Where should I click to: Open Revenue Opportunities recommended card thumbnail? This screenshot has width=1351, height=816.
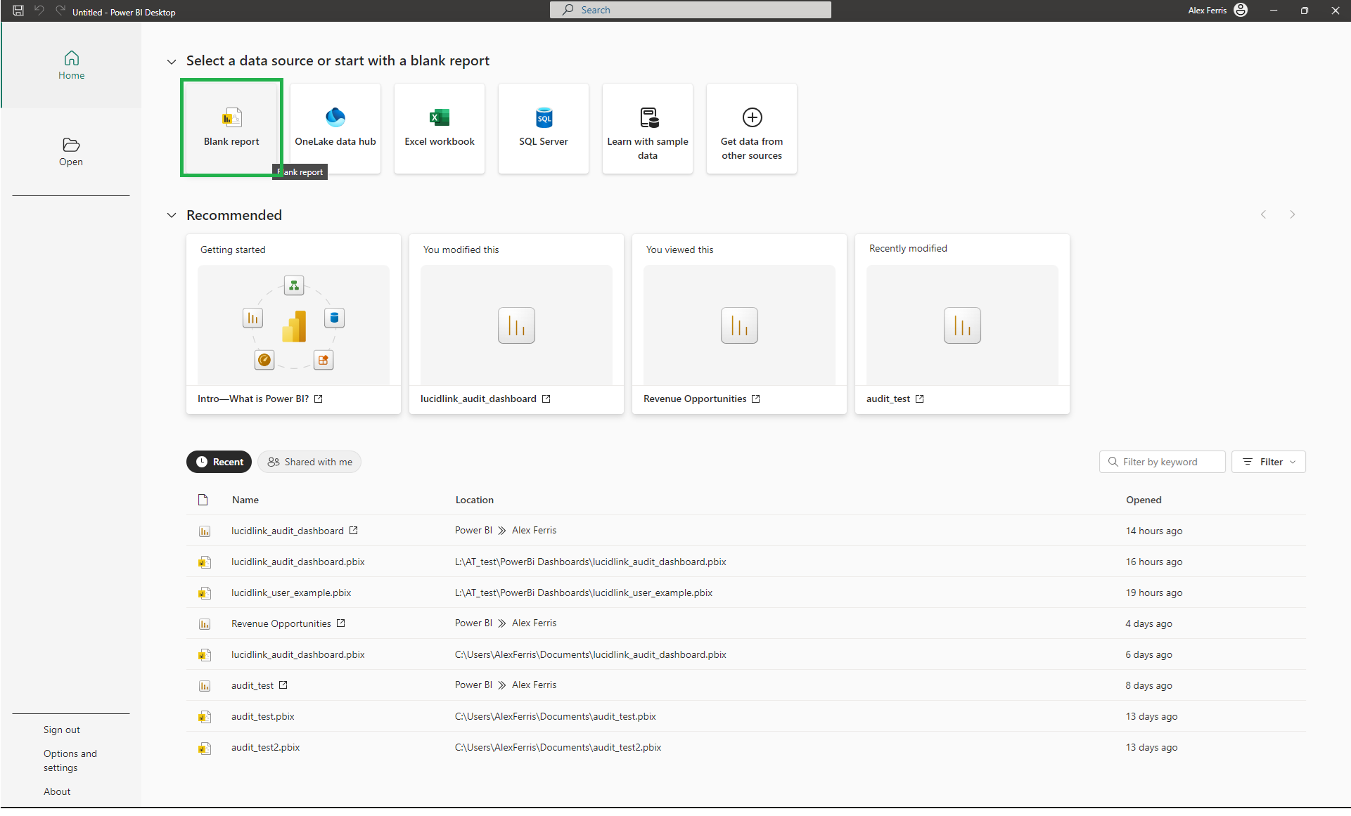pos(739,325)
